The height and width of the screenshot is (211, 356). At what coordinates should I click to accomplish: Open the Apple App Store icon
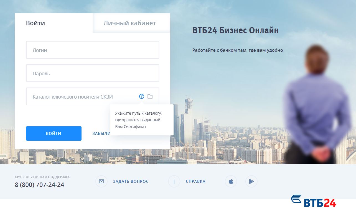point(231,181)
